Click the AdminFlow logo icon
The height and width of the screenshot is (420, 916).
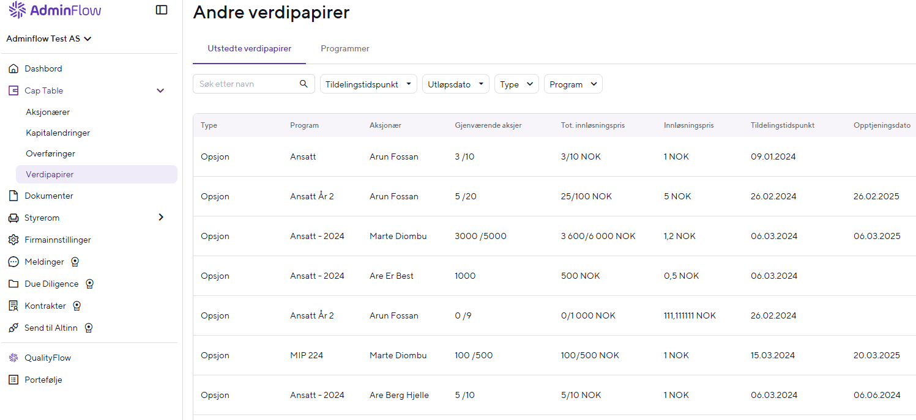[x=17, y=10]
